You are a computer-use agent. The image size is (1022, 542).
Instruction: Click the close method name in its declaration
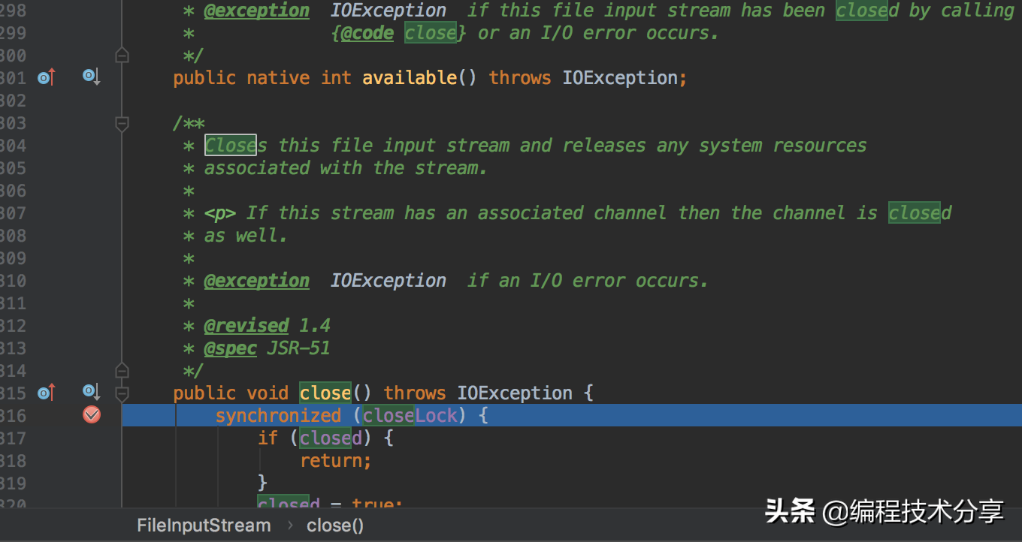tap(325, 393)
